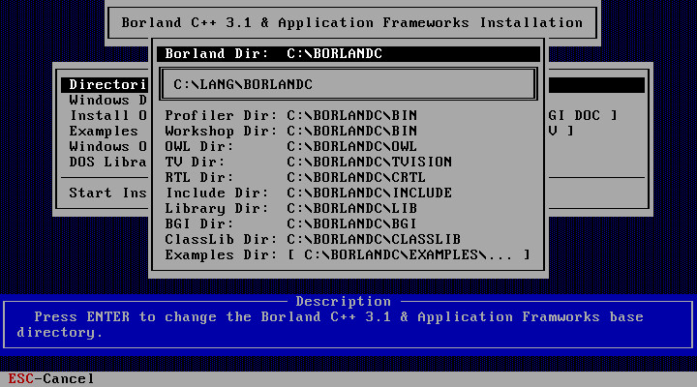The image size is (697, 387).
Task: Select the 'DOS Libra' item in background menu
Action: [x=107, y=162]
